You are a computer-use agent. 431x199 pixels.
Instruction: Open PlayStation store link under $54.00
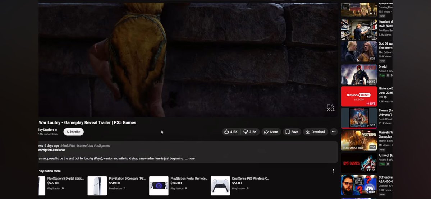coord(240,188)
